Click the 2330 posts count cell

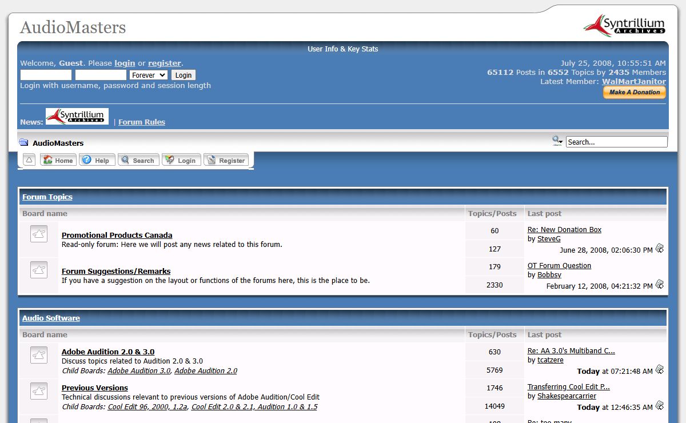pyautogui.click(x=494, y=285)
